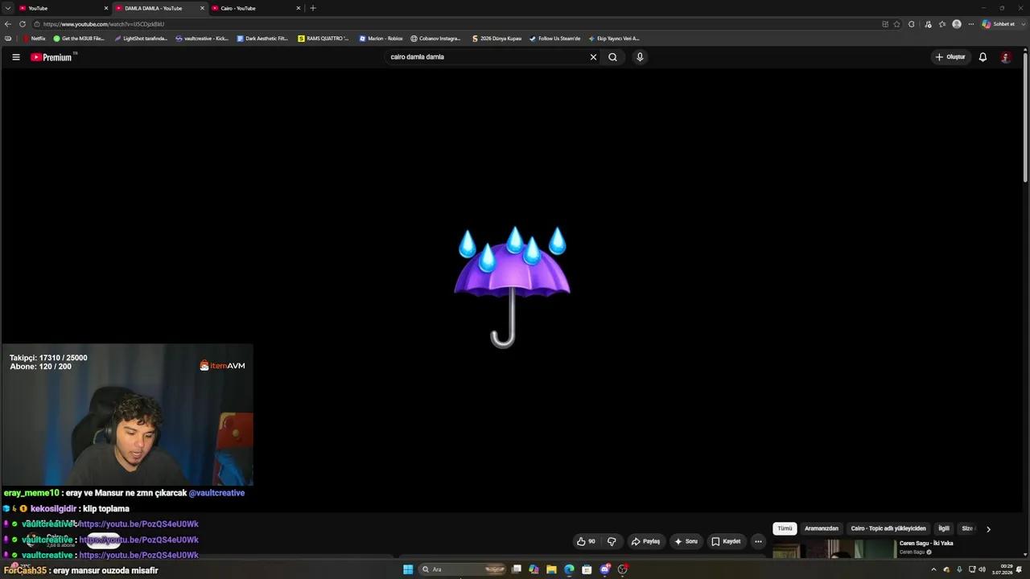Open the Windows Start menu
This screenshot has width=1030, height=579.
(x=408, y=569)
